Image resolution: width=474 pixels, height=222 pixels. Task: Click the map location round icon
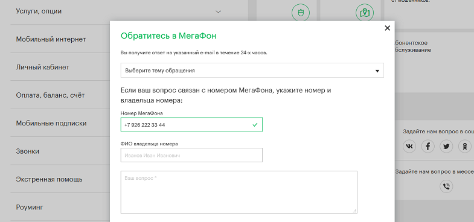tap(365, 13)
